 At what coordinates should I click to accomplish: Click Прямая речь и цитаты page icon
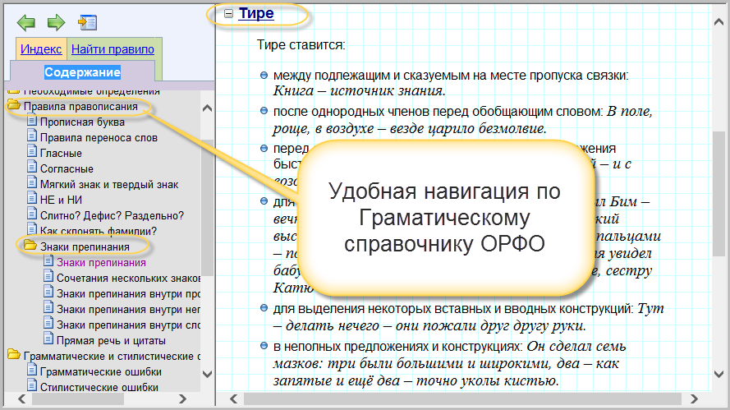48,339
